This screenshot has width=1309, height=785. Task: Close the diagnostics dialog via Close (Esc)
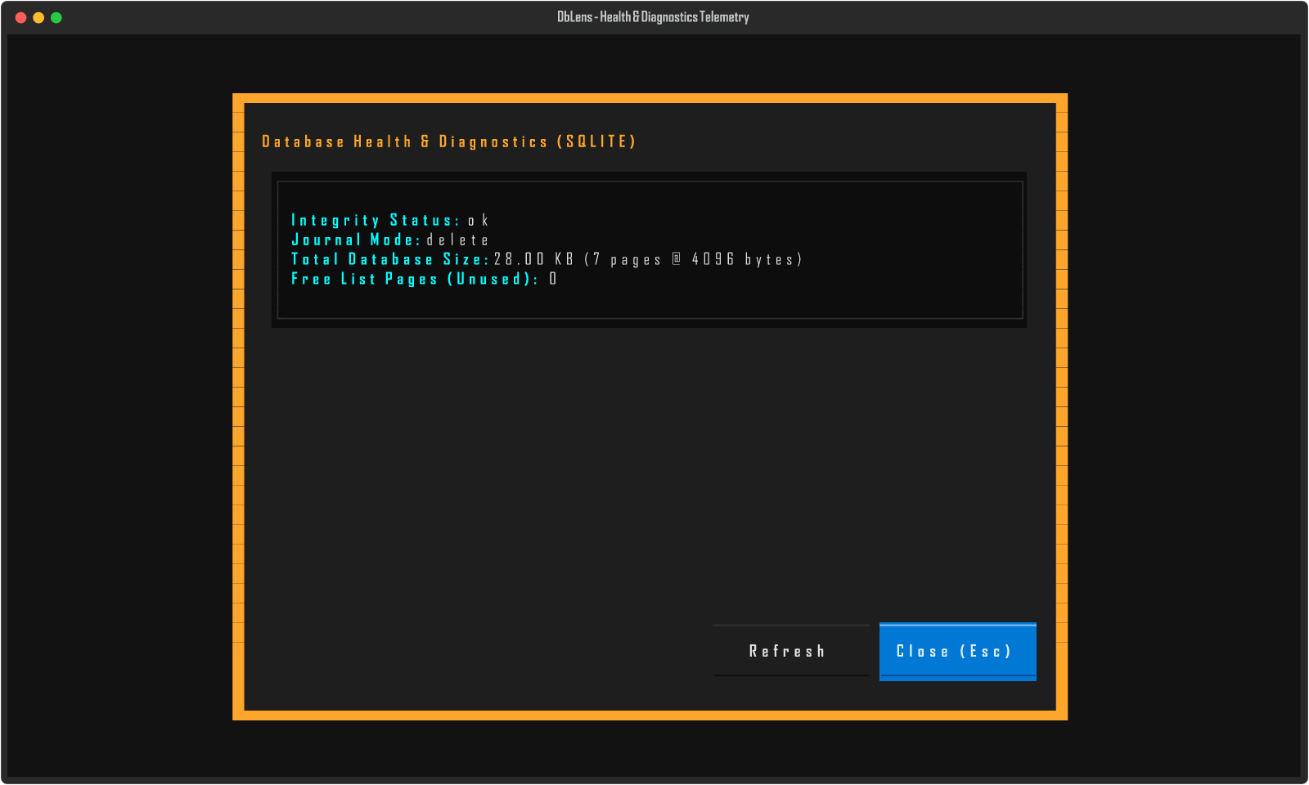tap(958, 651)
